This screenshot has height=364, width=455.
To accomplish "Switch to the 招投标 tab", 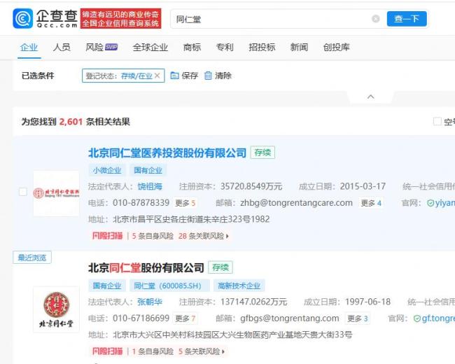I will click(x=262, y=48).
